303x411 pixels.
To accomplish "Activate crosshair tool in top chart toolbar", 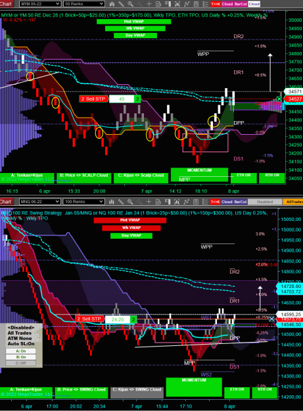I will click(149, 4).
